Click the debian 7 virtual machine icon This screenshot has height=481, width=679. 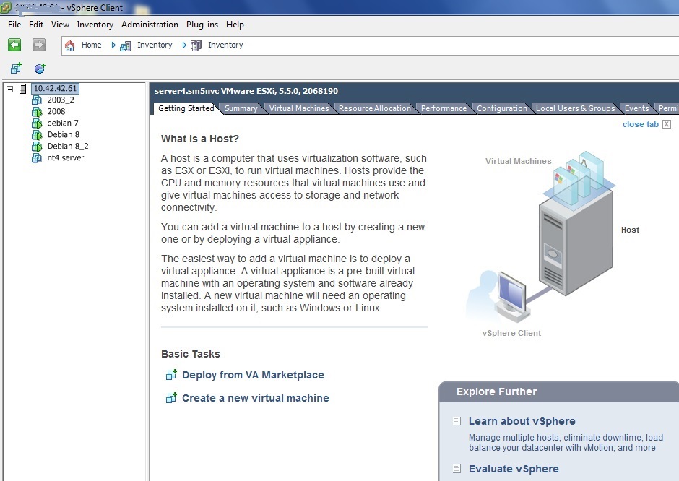[x=37, y=123]
